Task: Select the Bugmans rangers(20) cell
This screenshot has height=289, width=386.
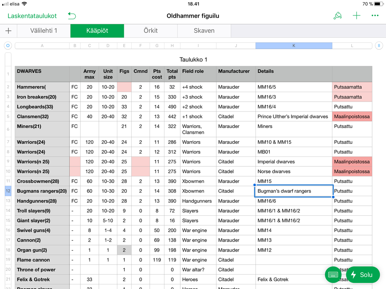Action: coord(42,191)
